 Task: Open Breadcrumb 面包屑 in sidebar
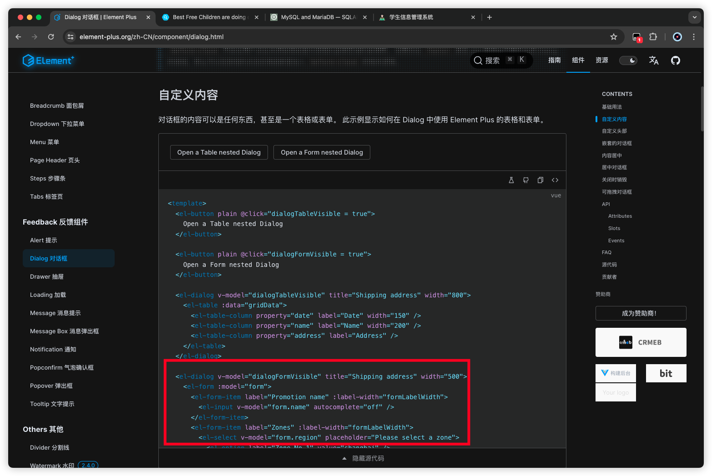click(57, 105)
